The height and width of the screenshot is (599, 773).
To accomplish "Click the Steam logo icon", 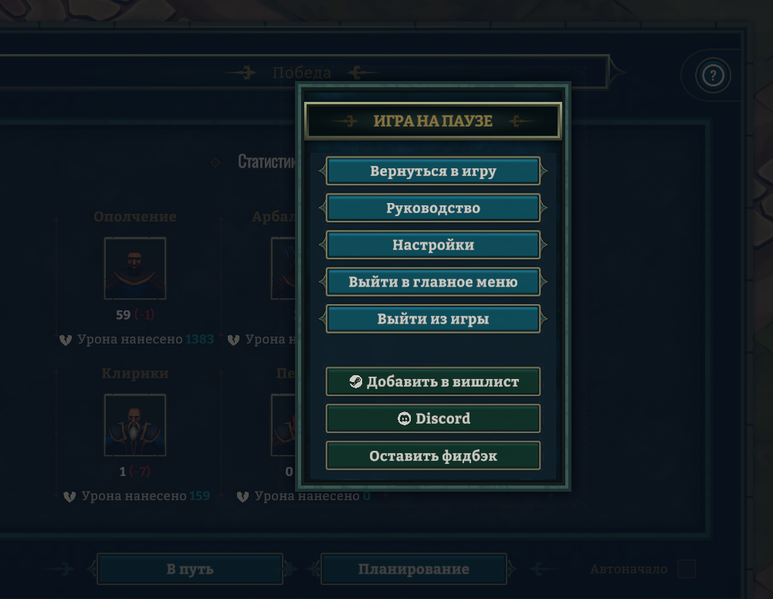I will click(355, 381).
